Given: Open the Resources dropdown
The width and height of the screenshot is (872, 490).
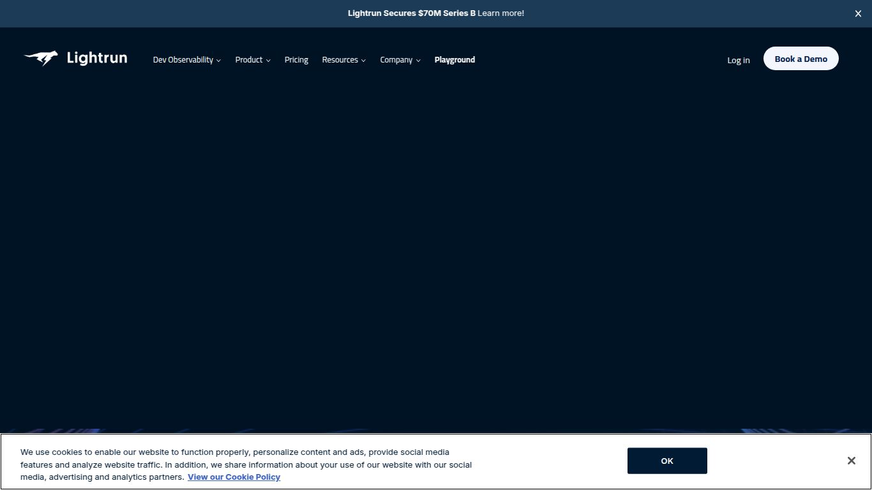Looking at the screenshot, I should point(340,60).
